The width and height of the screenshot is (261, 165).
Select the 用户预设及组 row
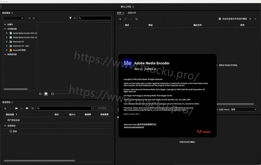(x=57, y=120)
